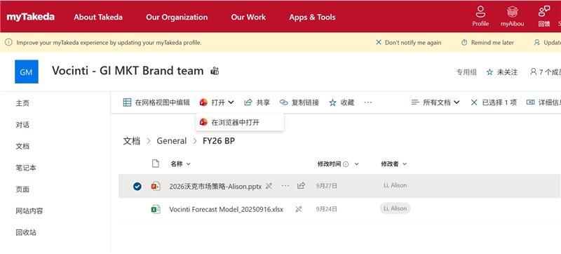Screen dimensions: 561x254
Task: Click the pin icon beside the pptx filename
Action: [269, 186]
